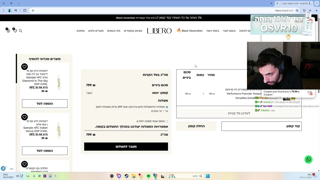Click the 7% discount L7 banner text
The width and height of the screenshot is (320, 180).
159,18
